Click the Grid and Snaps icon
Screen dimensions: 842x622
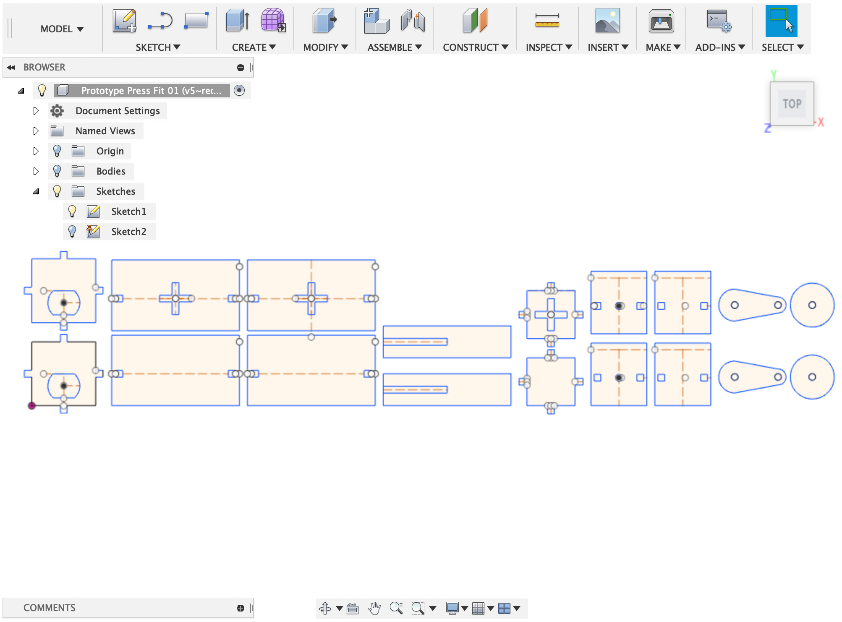click(478, 608)
